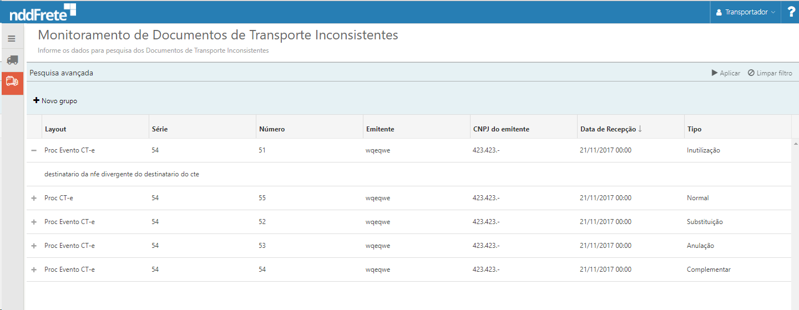Collapse the expanded row number 51
The image size is (799, 310).
34,150
